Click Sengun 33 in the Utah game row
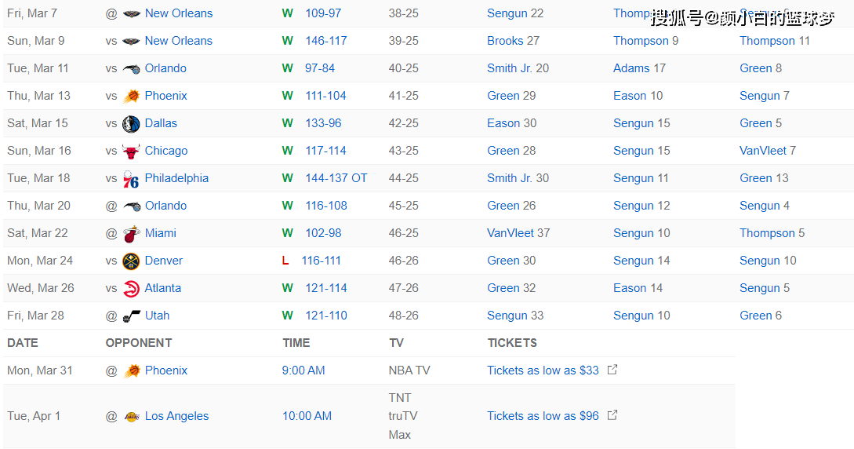Viewport: 854px width, 449px height. [x=514, y=316]
